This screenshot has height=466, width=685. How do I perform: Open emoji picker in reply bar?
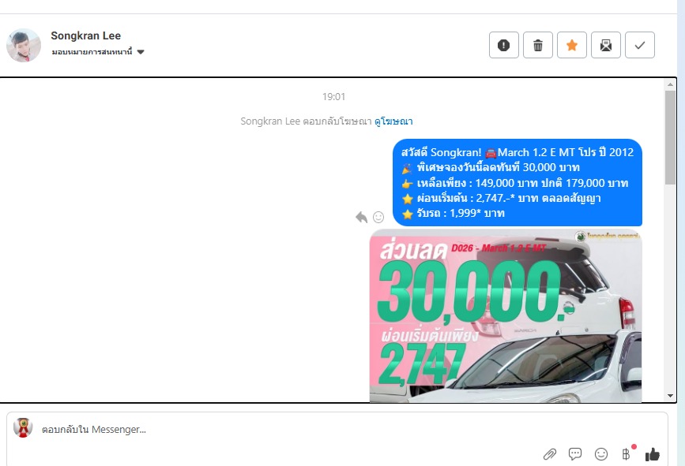601,454
